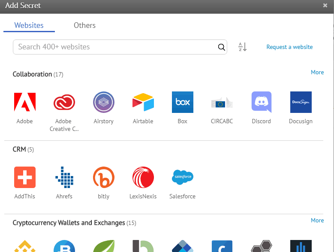Select the grey and green b cryptocurrency icon
This screenshot has height=252, width=334.
coord(143,246)
